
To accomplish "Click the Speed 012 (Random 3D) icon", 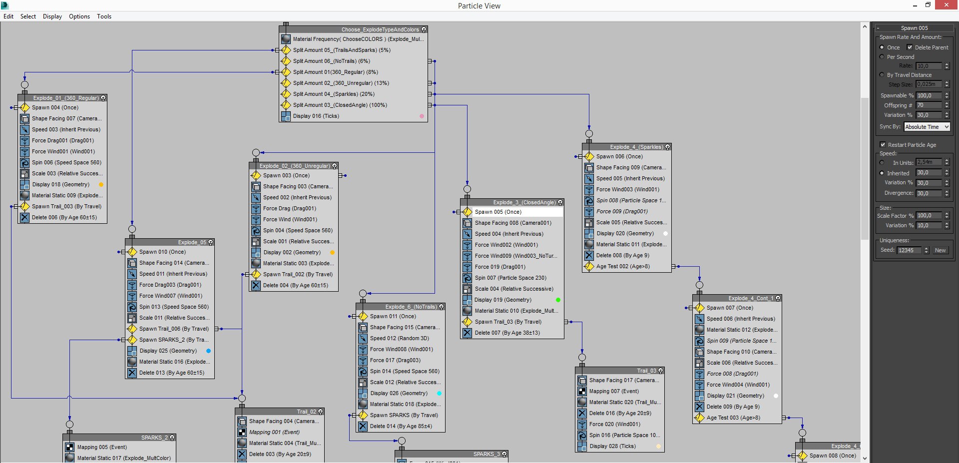I will tap(363, 338).
